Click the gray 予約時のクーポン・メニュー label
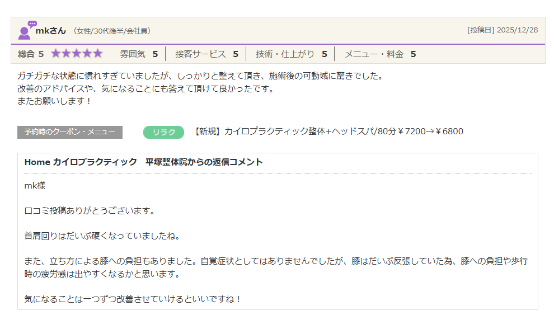 70,132
